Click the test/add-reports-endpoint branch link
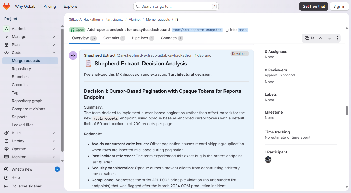 point(197,30)
